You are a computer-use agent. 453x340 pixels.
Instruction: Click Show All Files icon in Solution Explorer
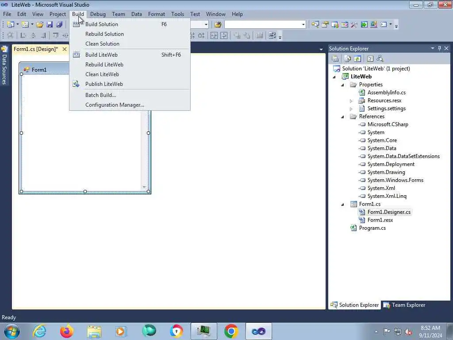[x=348, y=59]
